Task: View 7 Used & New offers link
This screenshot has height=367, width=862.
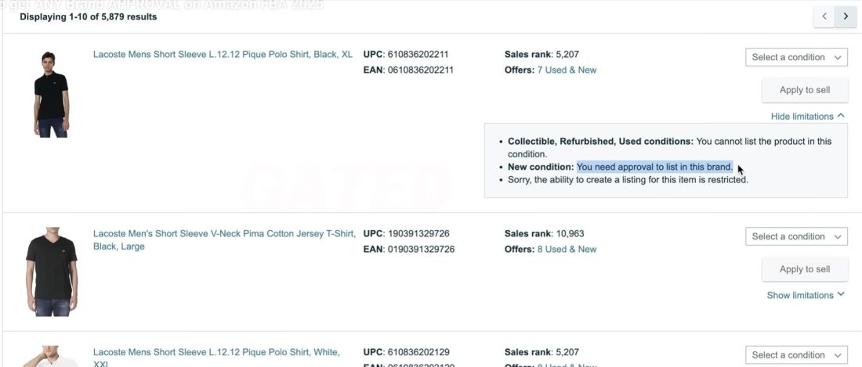Action: click(566, 70)
